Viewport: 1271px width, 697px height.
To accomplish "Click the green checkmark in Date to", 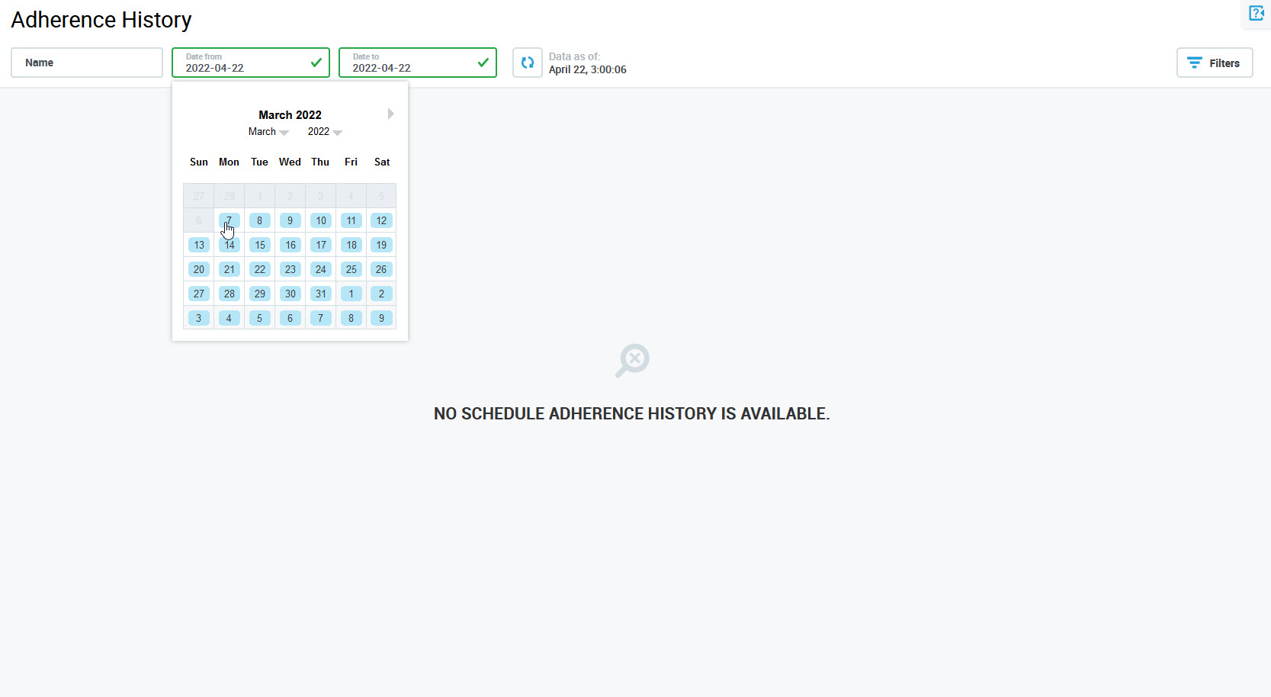I will point(483,63).
